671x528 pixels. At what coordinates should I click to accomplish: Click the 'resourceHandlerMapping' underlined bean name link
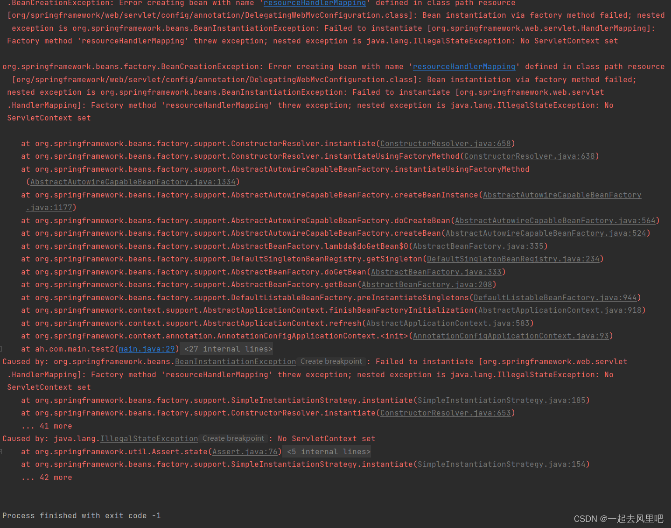(x=463, y=66)
